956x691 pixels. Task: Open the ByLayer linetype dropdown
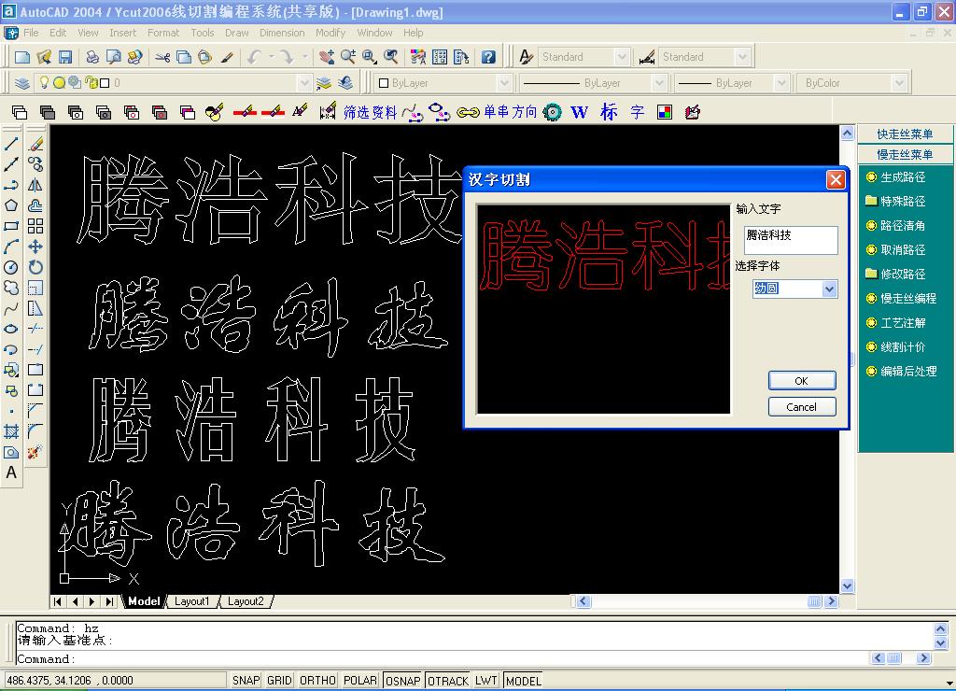coord(659,83)
